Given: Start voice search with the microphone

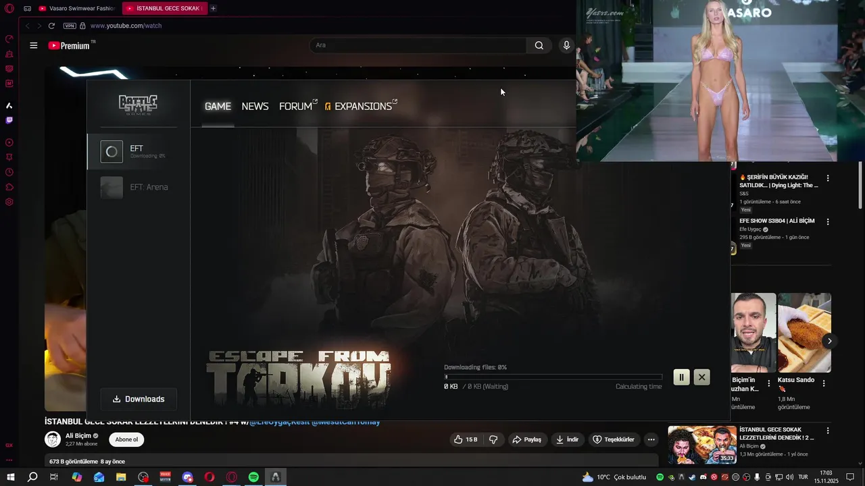Looking at the screenshot, I should point(566,45).
